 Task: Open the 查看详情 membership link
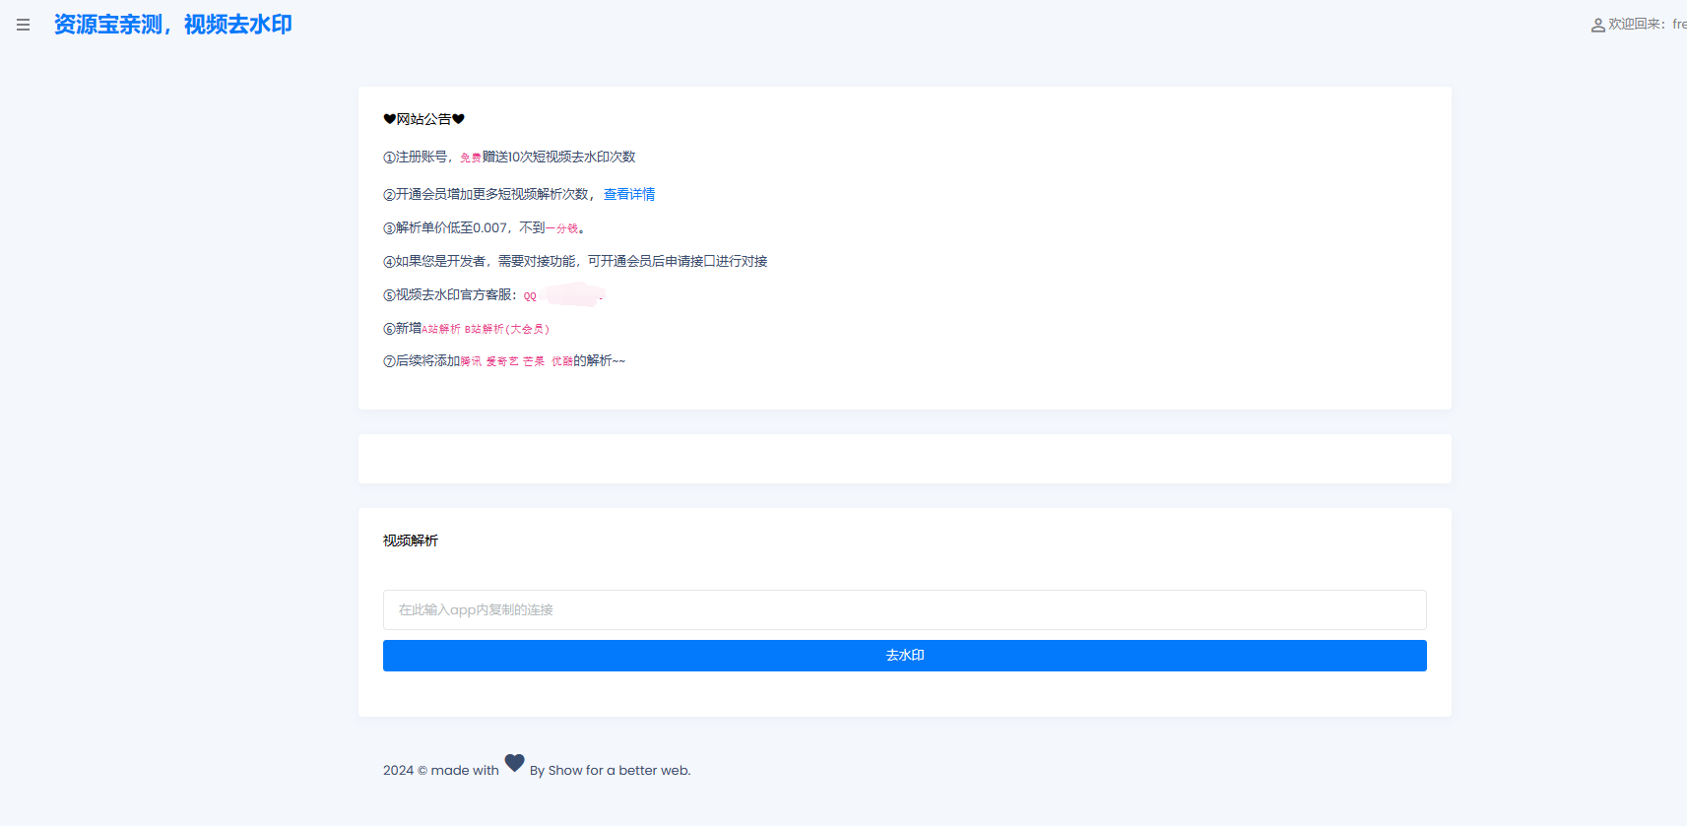(x=628, y=194)
